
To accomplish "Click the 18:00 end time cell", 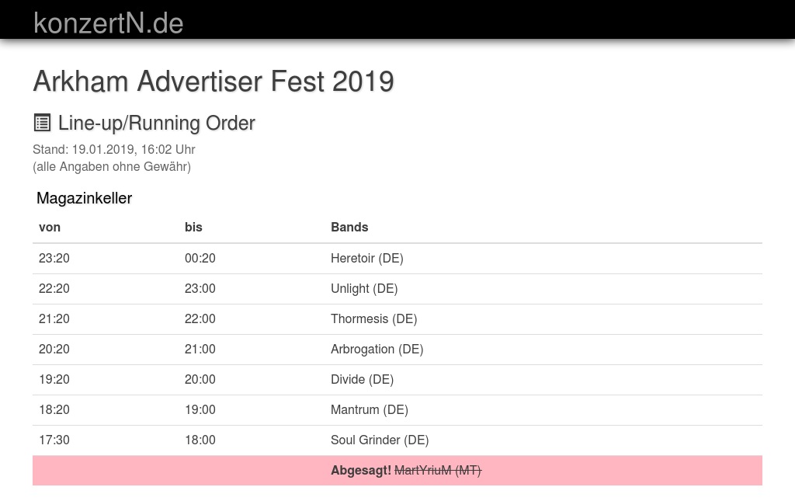I will [x=200, y=440].
